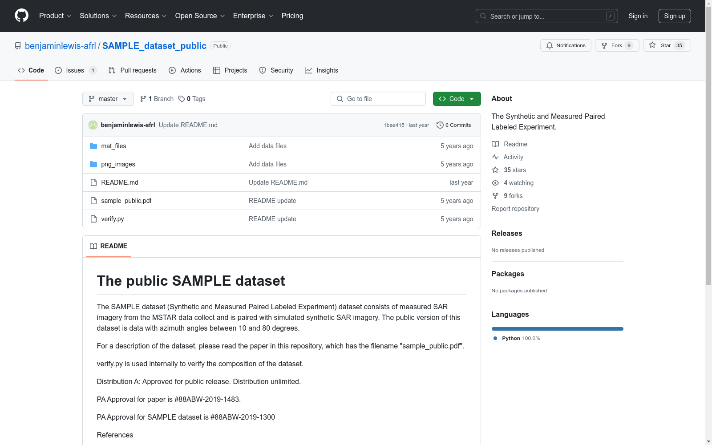
Task: Open the verify.py file name
Action: 113,219
